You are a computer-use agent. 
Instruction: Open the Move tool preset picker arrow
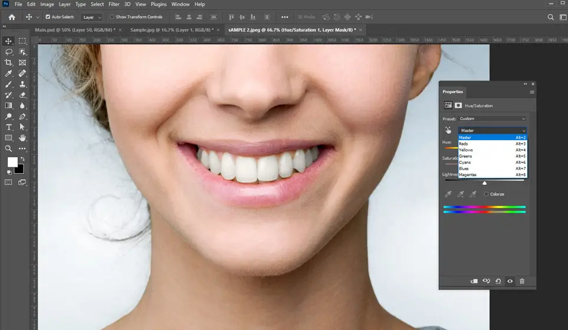pyautogui.click(x=37, y=17)
